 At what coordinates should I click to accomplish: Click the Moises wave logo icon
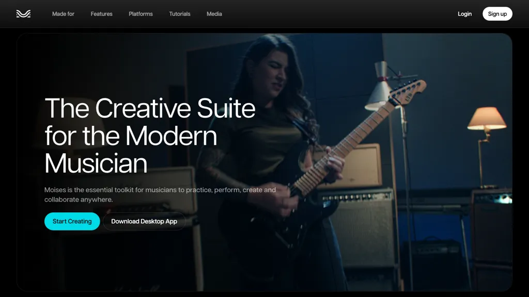tap(23, 14)
